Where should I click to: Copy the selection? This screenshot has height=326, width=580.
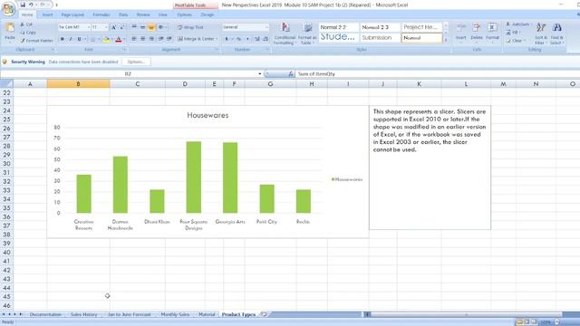(x=28, y=33)
